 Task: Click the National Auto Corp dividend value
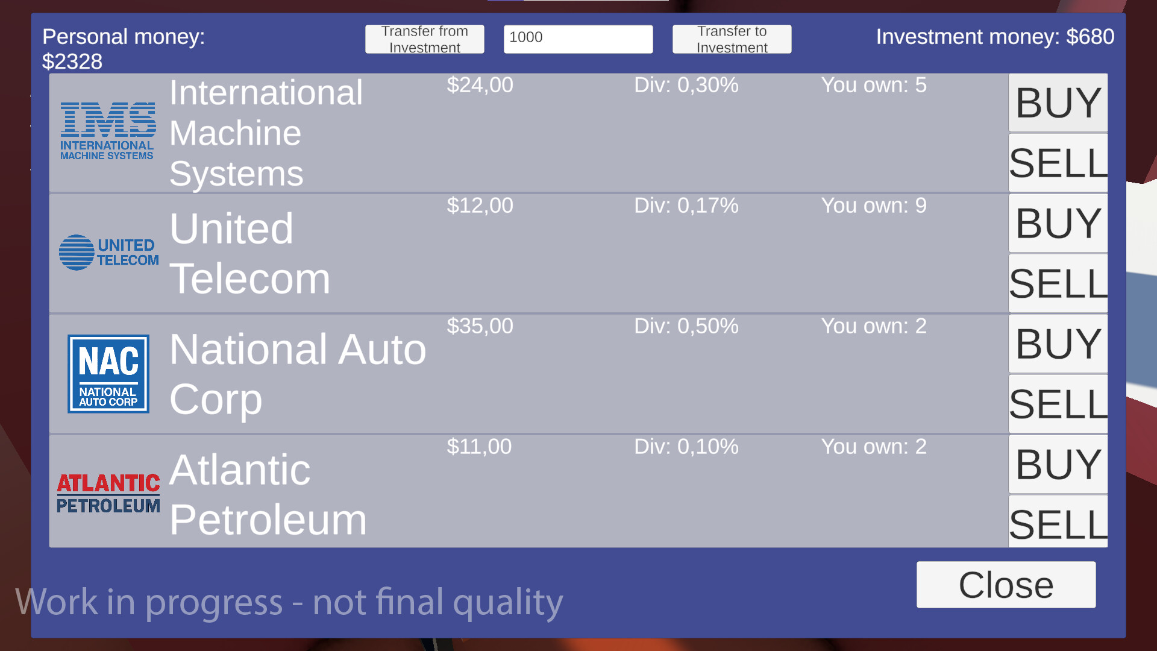pos(687,326)
